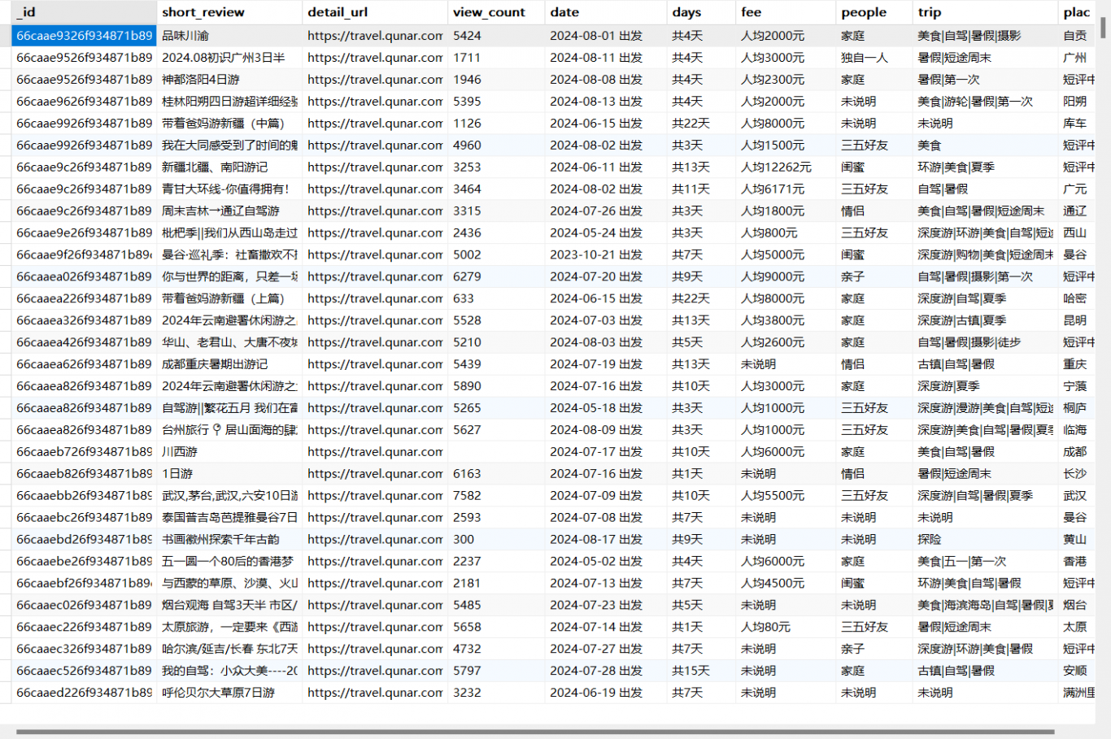This screenshot has width=1111, height=739.
Task: Sort table by view_count header
Action: tap(496, 12)
